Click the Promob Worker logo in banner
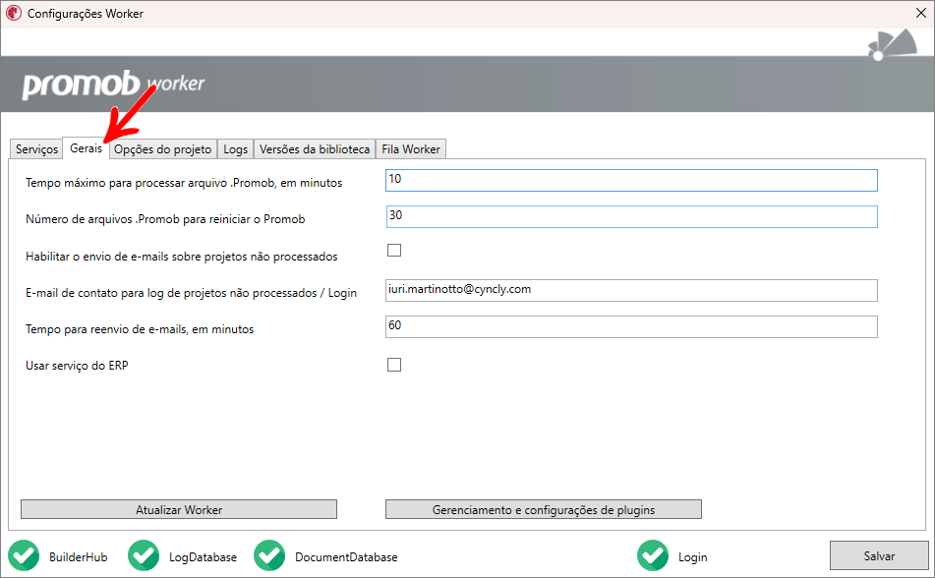 click(113, 85)
